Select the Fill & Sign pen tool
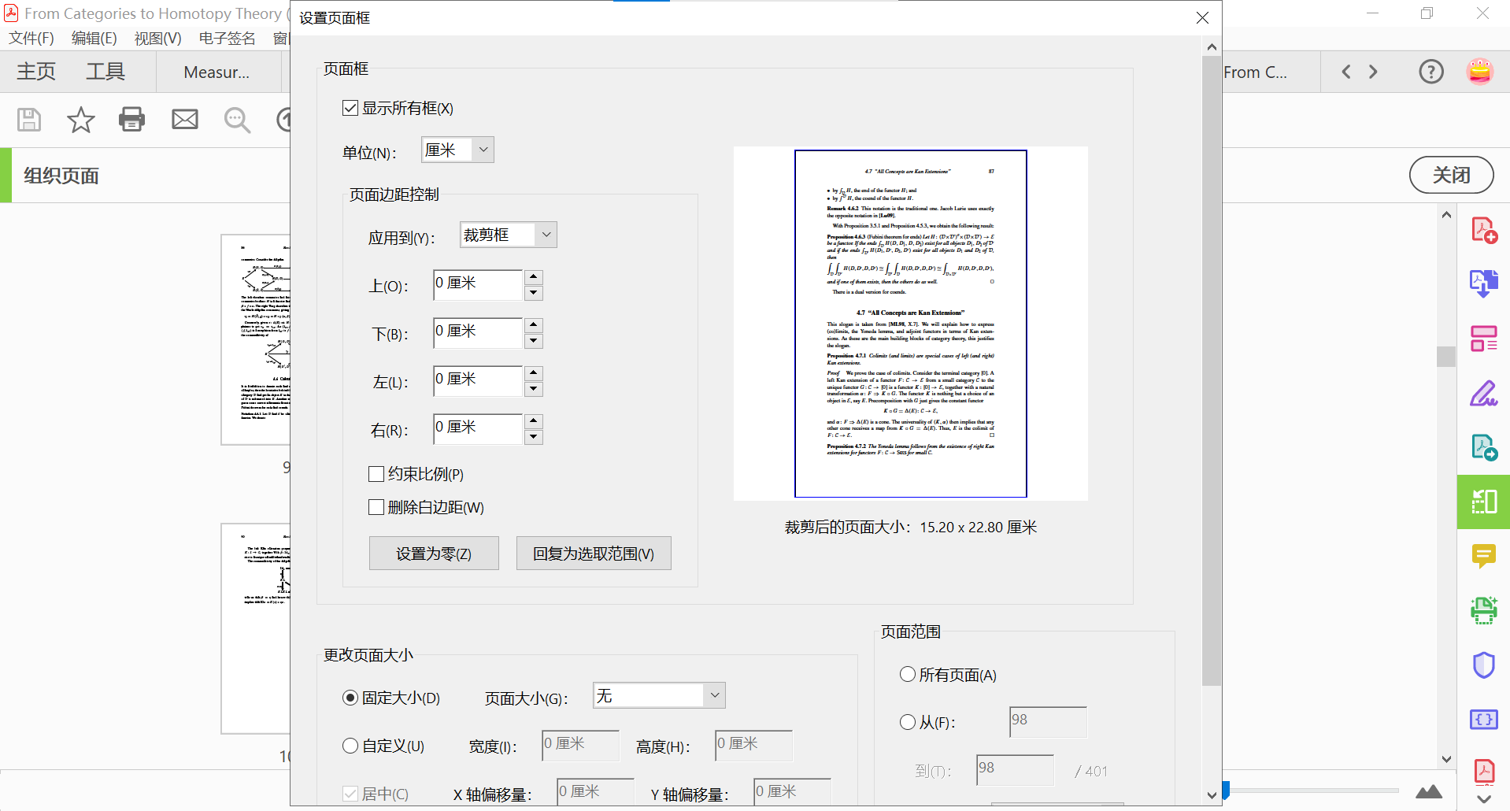Viewport: 1510px width, 811px height. pyautogui.click(x=1483, y=394)
